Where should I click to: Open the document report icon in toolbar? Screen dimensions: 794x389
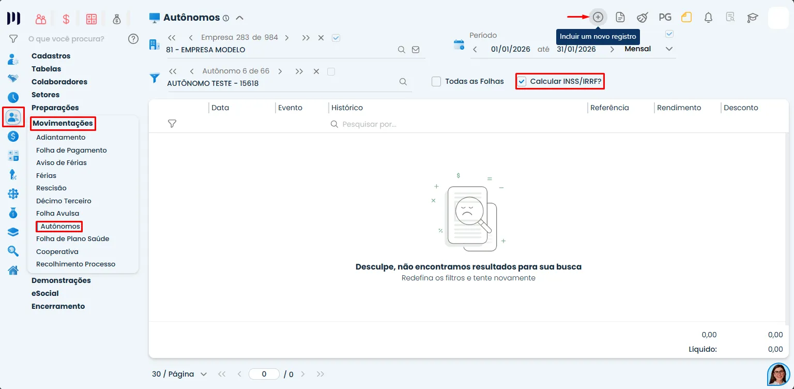620,17
